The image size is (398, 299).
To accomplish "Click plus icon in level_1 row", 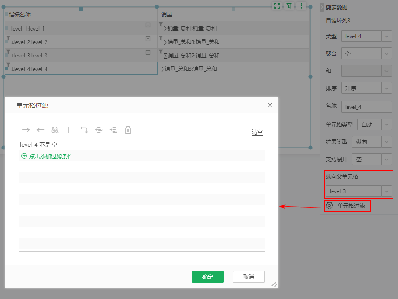I will (148, 25).
